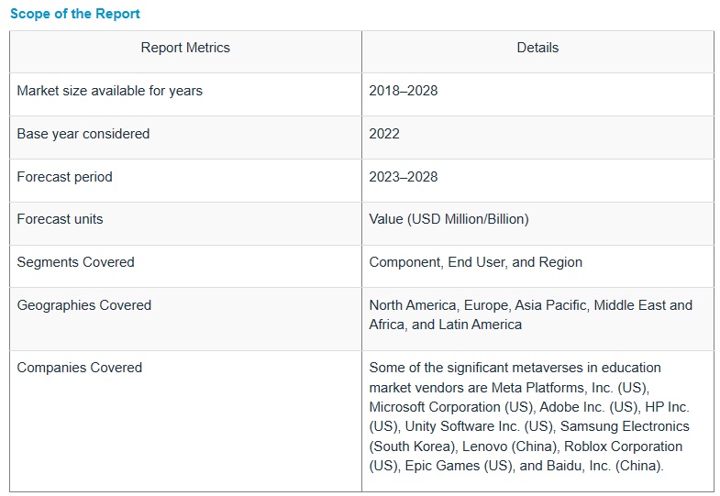Click the Segments Covered label

coord(75,262)
